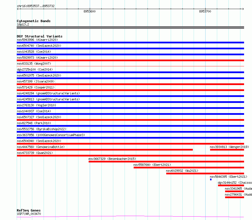Select the nsv6504740 (Sedlazeck2020) variant label
The width and height of the screenshot is (252, 220).
(39, 46)
